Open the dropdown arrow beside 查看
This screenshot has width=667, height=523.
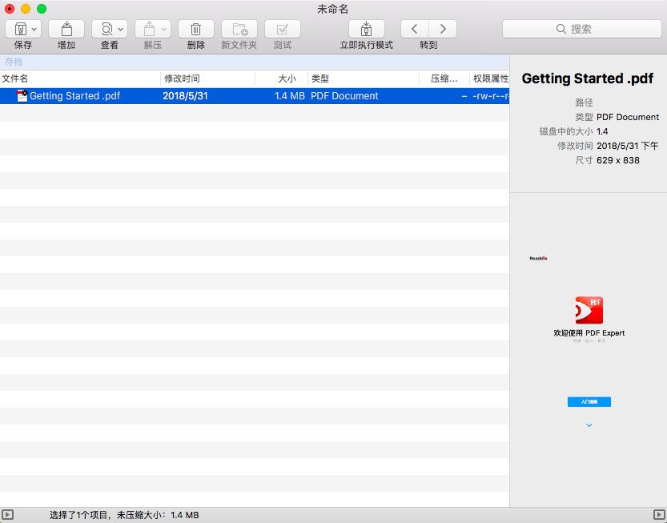click(121, 29)
